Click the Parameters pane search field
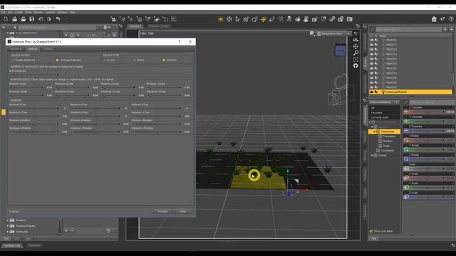This screenshot has width=456, height=256. coord(431,102)
